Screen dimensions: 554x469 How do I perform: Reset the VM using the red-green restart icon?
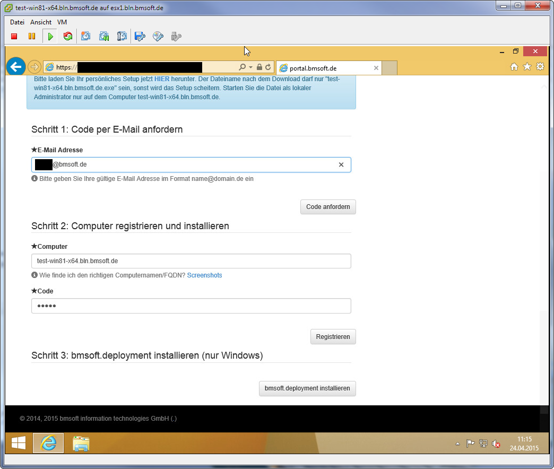pyautogui.click(x=68, y=37)
